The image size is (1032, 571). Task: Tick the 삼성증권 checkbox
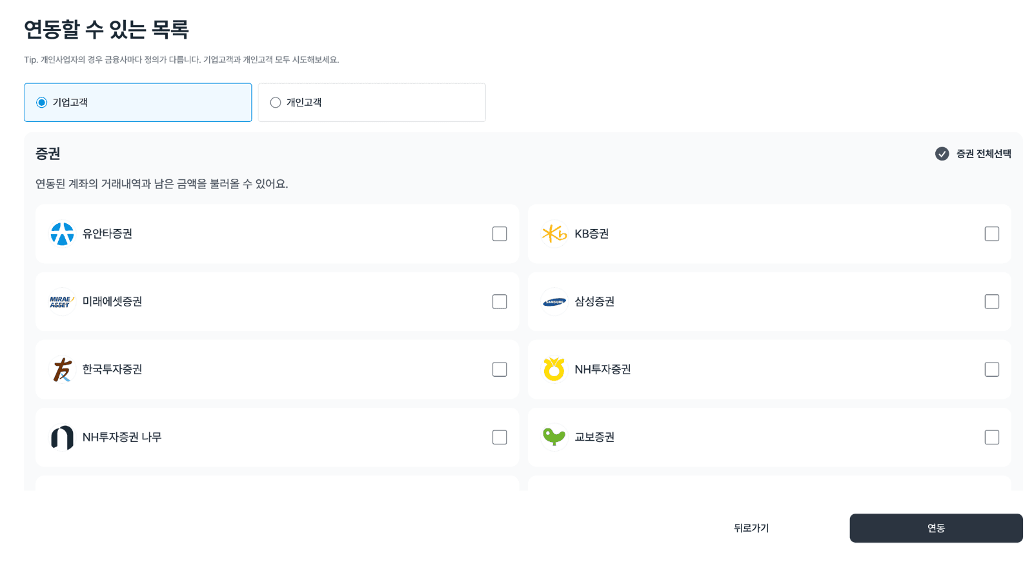pos(992,301)
